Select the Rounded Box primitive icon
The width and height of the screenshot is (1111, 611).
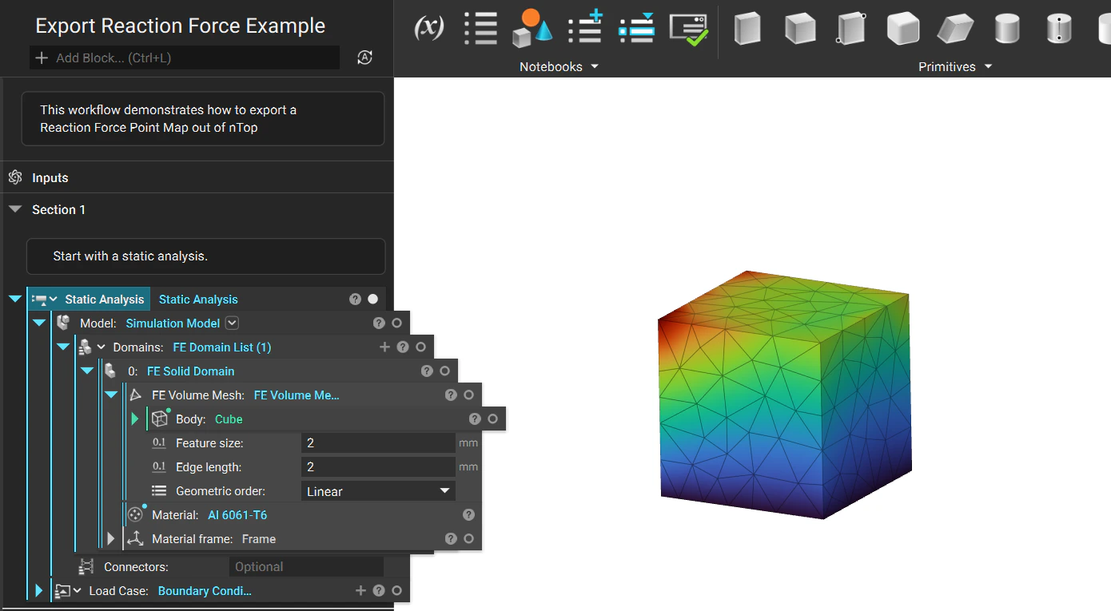click(903, 29)
